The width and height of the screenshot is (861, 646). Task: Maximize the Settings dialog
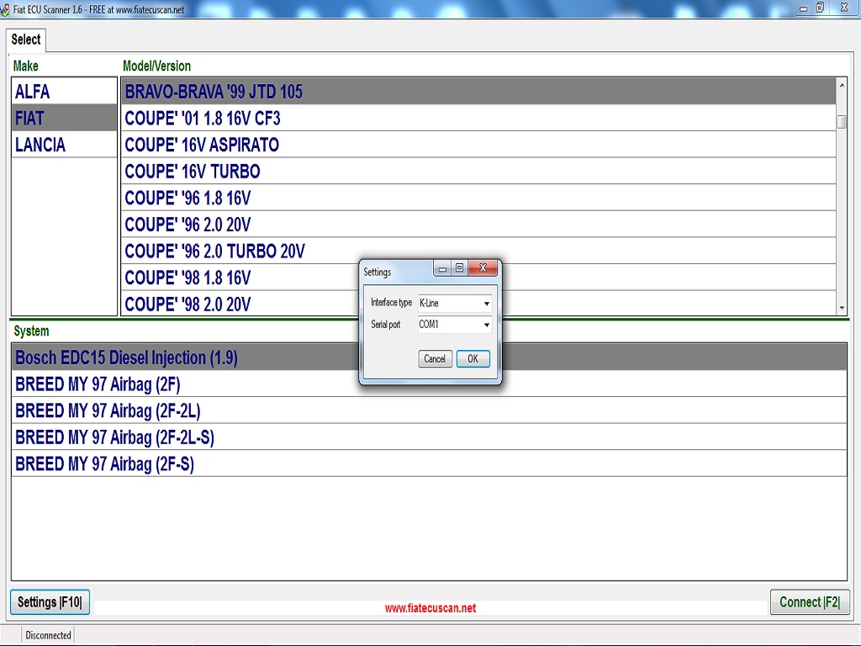pos(459,269)
